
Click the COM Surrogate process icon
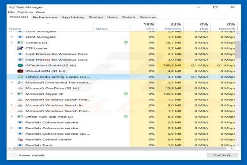click(20, 37)
